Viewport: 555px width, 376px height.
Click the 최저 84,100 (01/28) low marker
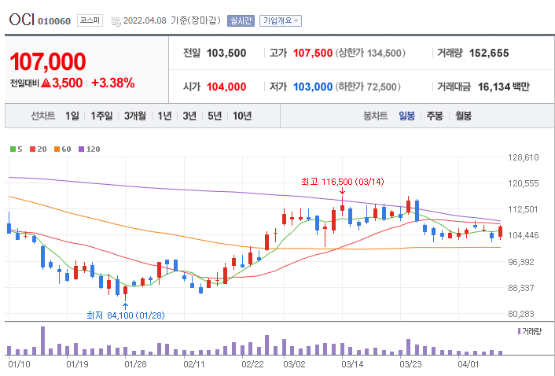tap(126, 315)
